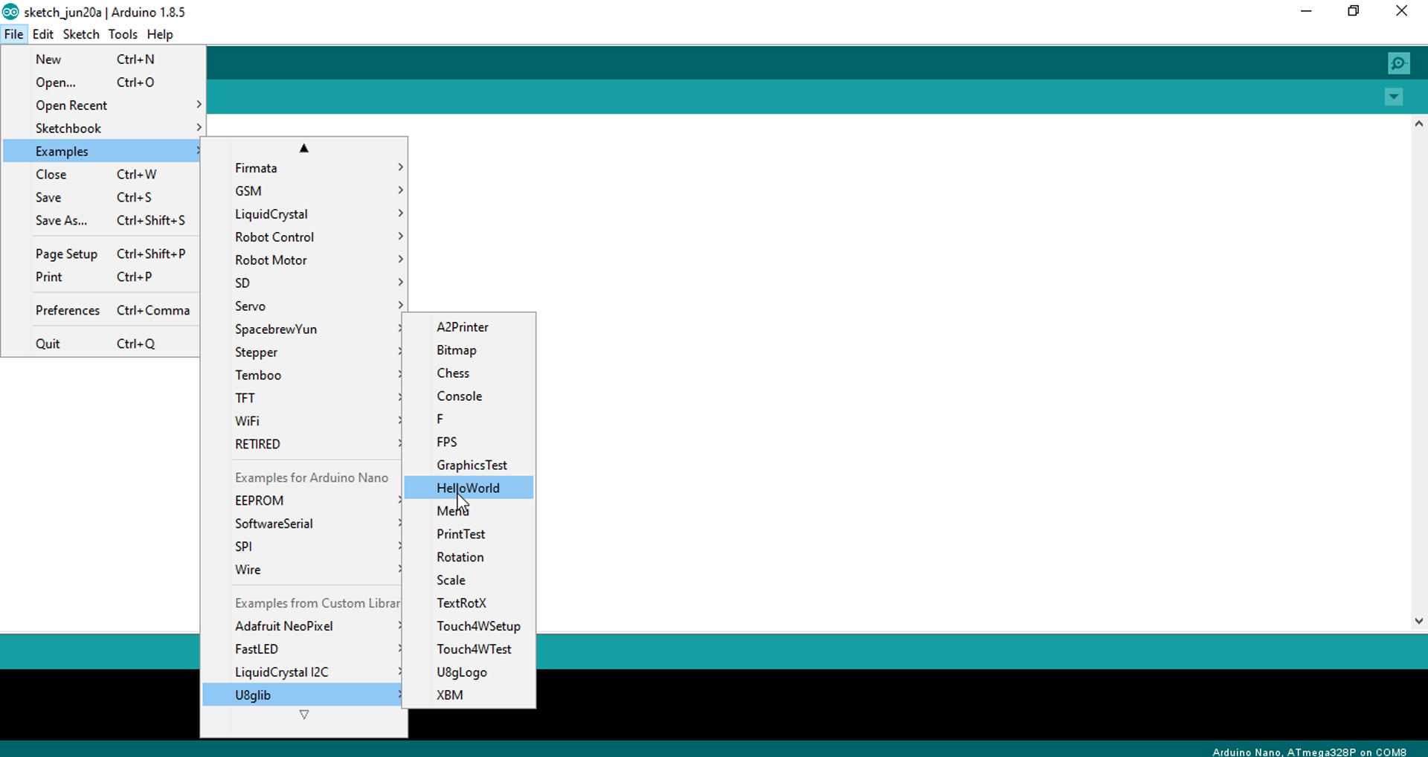The image size is (1428, 757).
Task: Open the Touch4WSetup example
Action: coord(469,627)
